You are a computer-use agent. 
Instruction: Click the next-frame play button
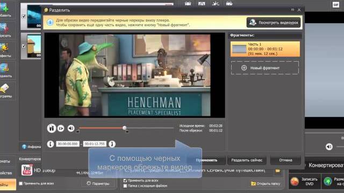tap(61, 128)
